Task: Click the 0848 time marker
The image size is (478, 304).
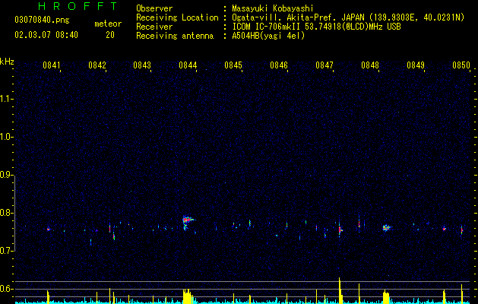Action: [x=370, y=65]
